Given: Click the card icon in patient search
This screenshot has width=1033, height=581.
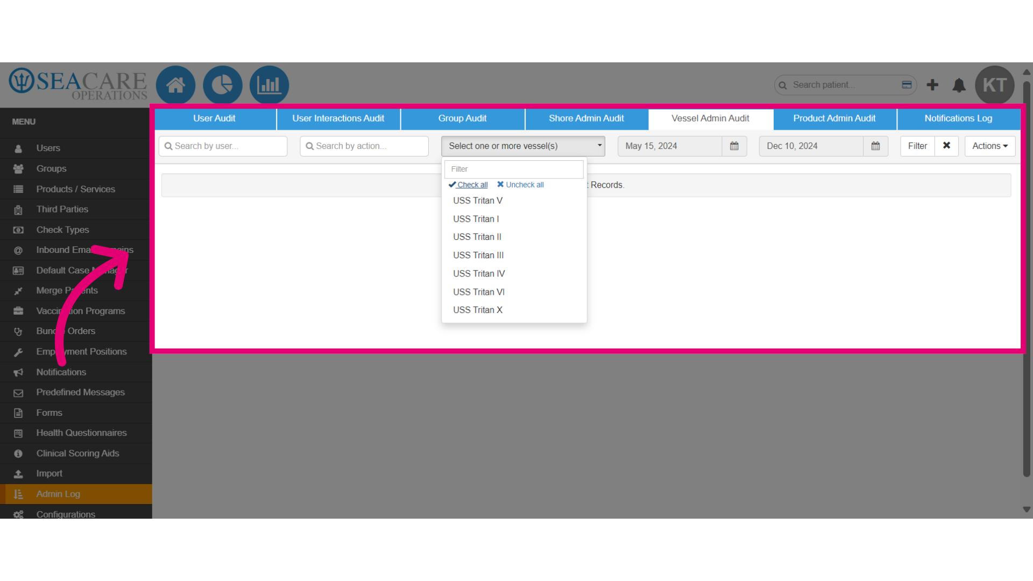Looking at the screenshot, I should pyautogui.click(x=907, y=85).
